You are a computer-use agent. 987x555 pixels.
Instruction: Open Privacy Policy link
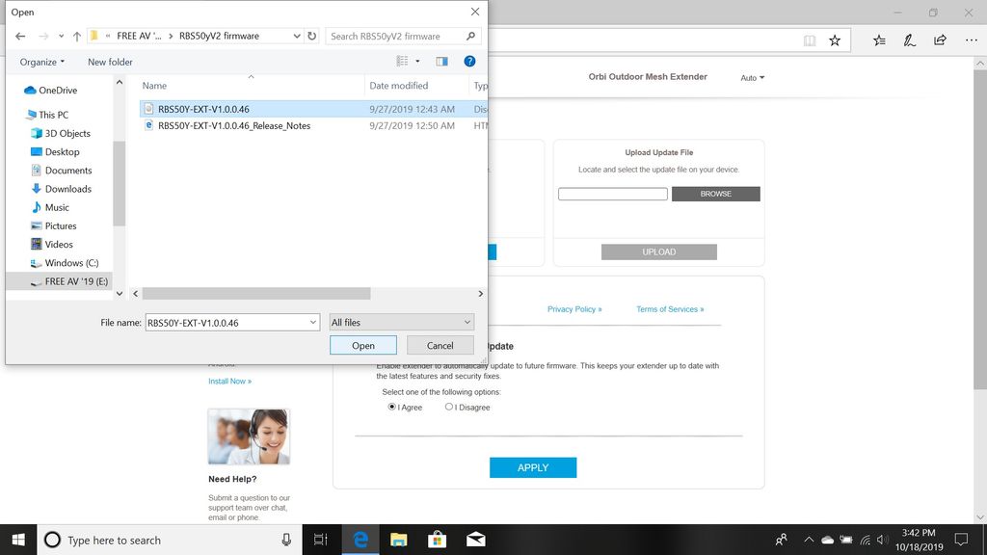[x=574, y=309]
